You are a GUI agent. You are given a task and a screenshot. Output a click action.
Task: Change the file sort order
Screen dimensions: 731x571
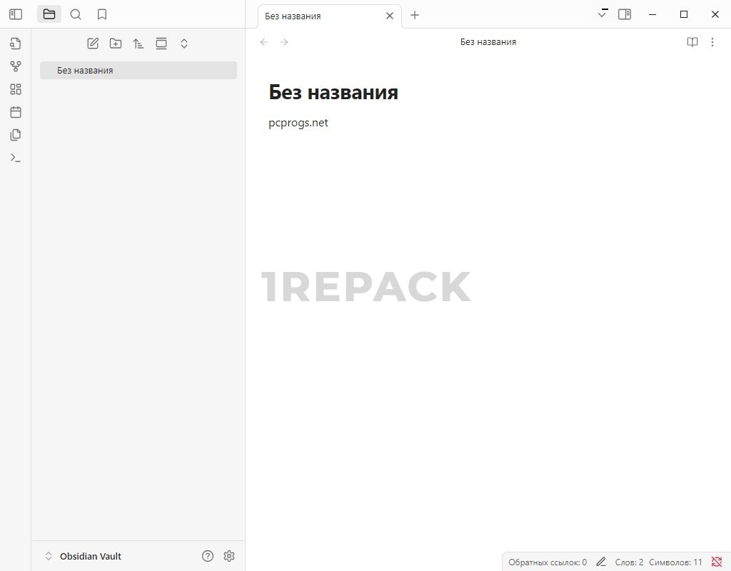(x=138, y=44)
